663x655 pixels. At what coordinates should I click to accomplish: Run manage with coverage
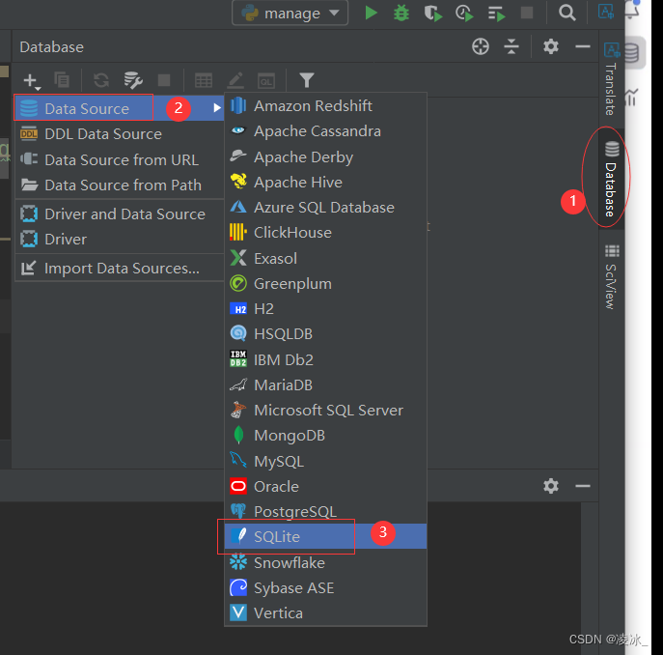(433, 14)
